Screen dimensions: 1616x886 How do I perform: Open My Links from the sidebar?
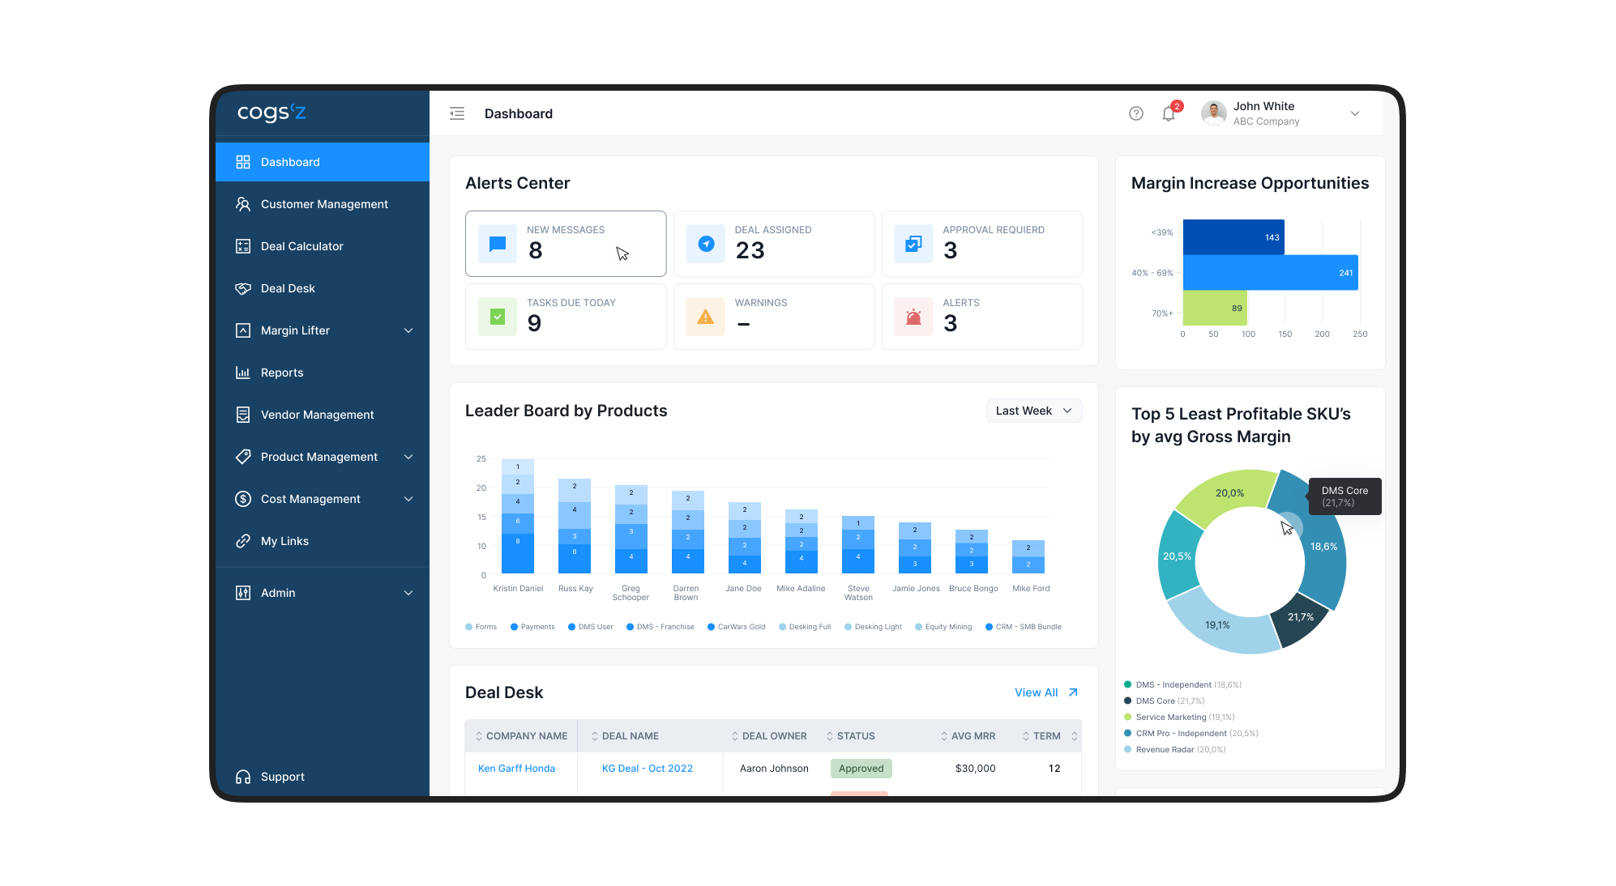click(x=284, y=540)
